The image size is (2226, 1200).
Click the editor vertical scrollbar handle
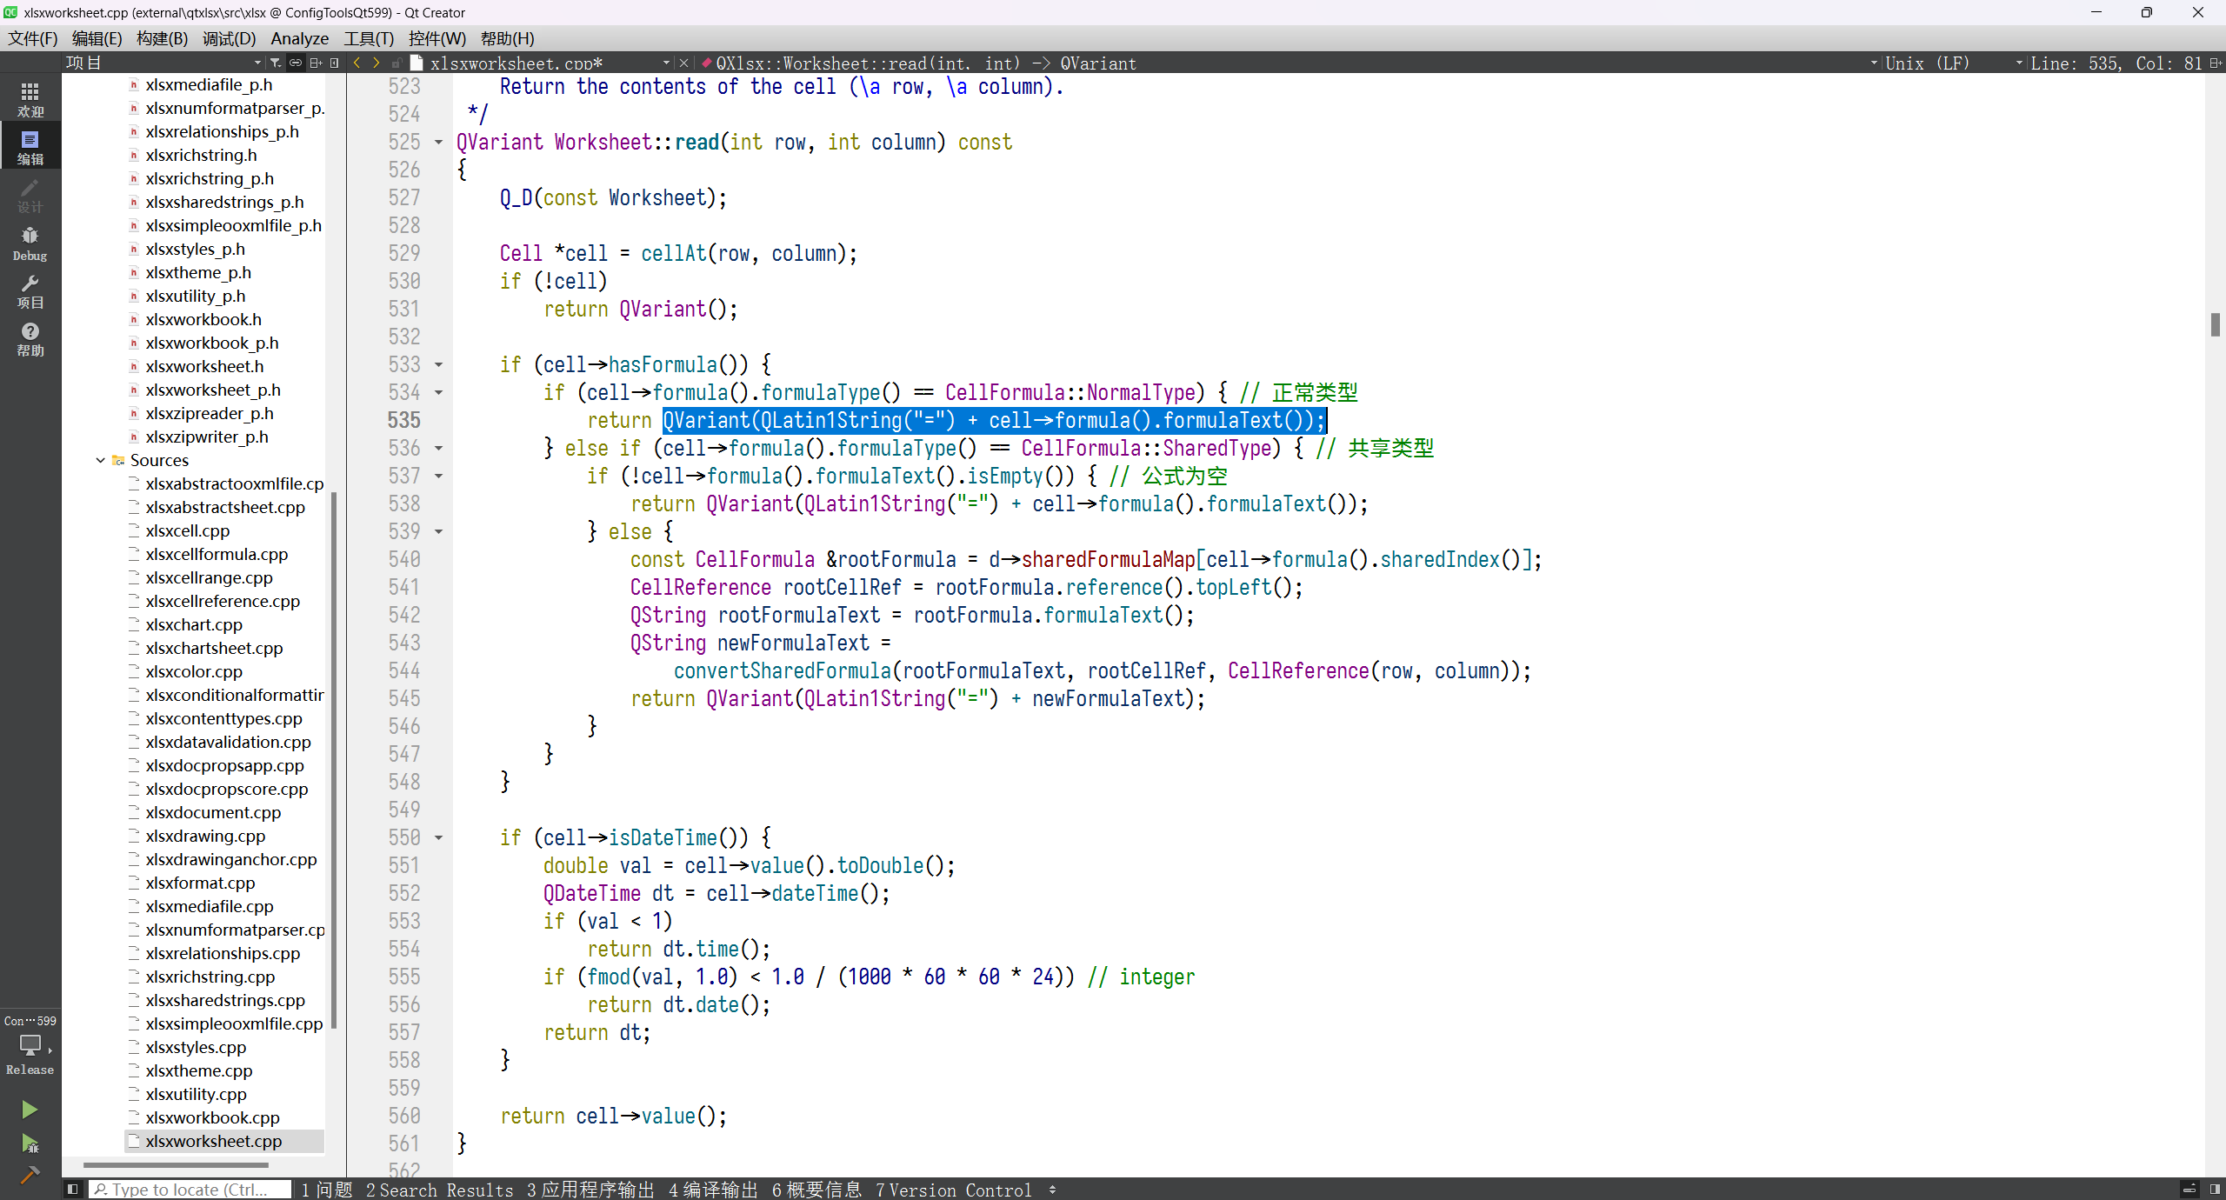2215,324
